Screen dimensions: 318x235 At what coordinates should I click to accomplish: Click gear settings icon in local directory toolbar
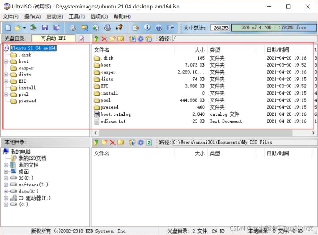140,142
